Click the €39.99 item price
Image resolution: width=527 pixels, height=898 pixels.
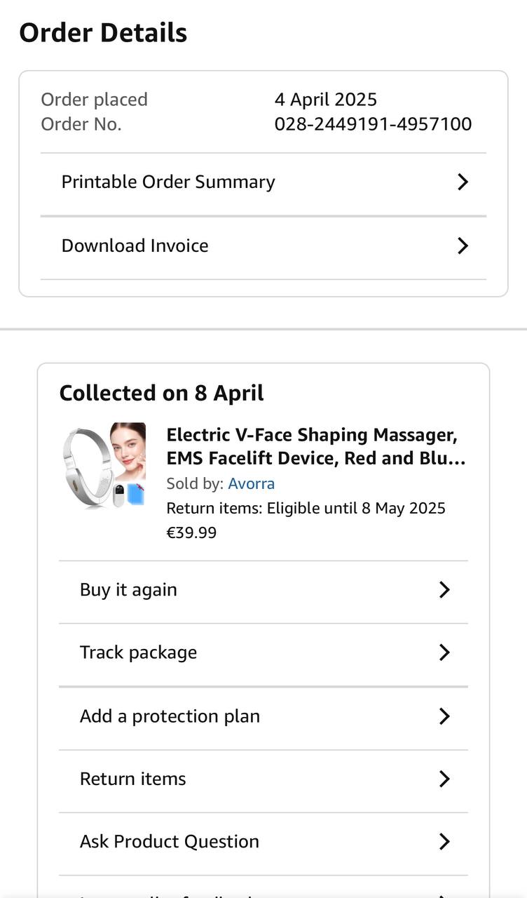coord(191,532)
